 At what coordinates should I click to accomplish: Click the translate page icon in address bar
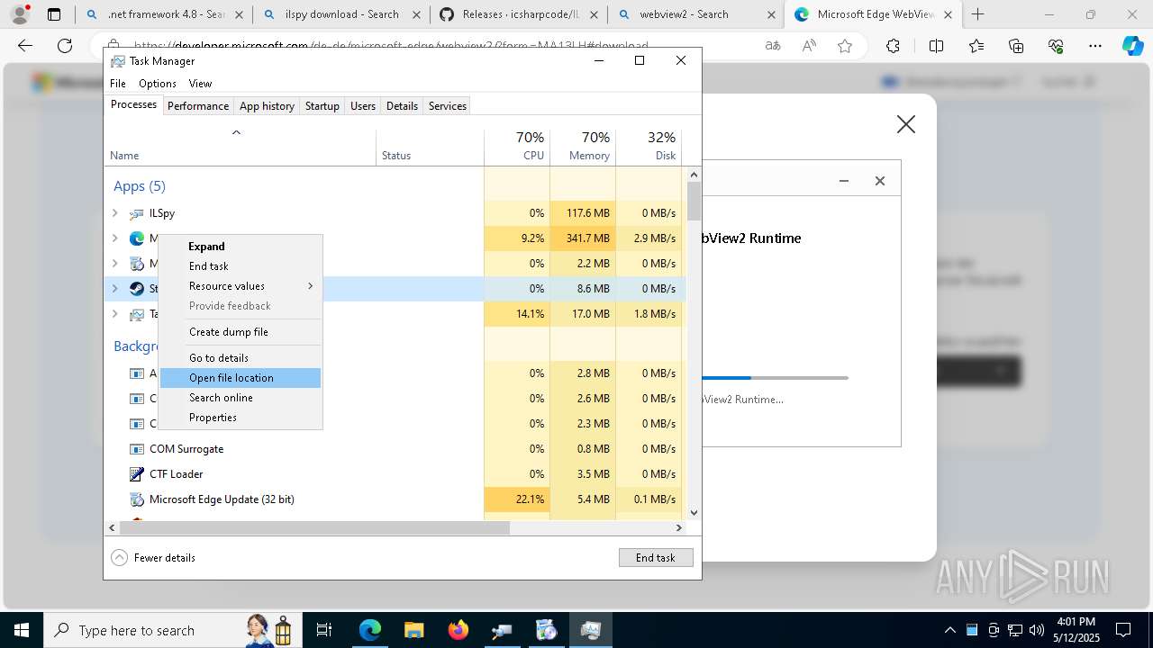(772, 46)
